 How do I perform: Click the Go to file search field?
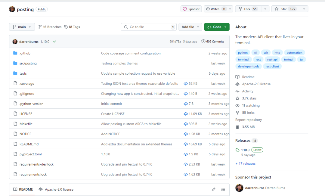148,27
